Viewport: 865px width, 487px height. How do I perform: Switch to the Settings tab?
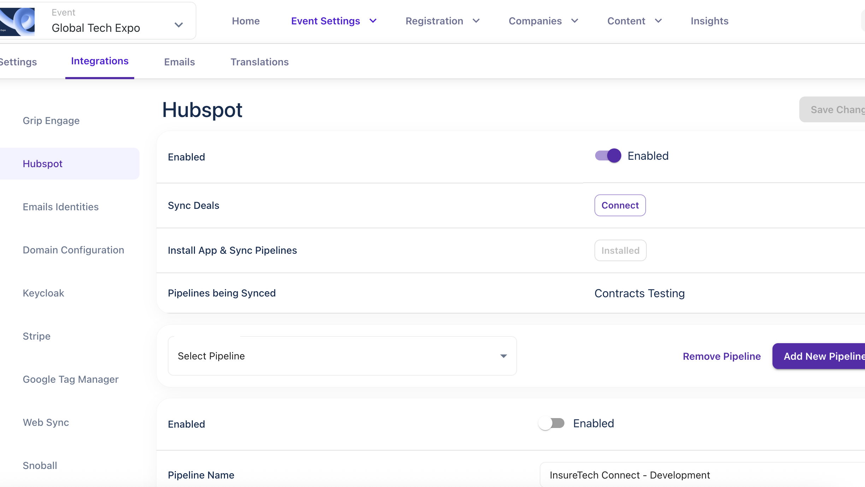coord(18,62)
